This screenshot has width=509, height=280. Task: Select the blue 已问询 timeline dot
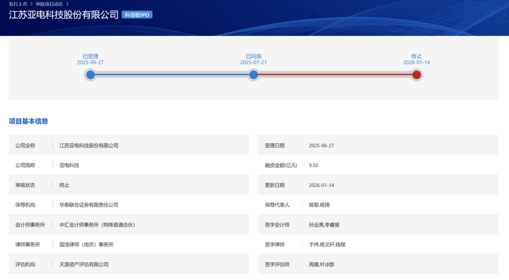click(x=253, y=75)
